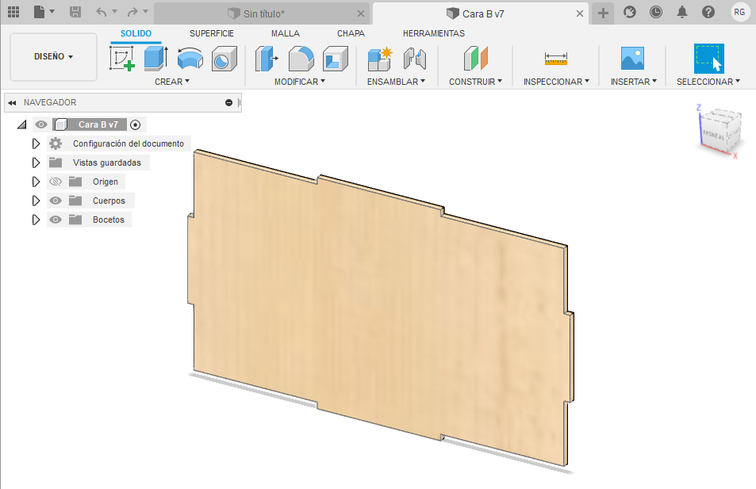
Task: Switch to the MALLA ribbon tab
Action: pos(286,33)
